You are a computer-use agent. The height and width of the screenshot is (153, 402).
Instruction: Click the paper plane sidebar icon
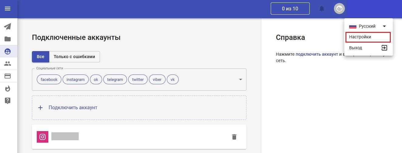tap(8, 26)
